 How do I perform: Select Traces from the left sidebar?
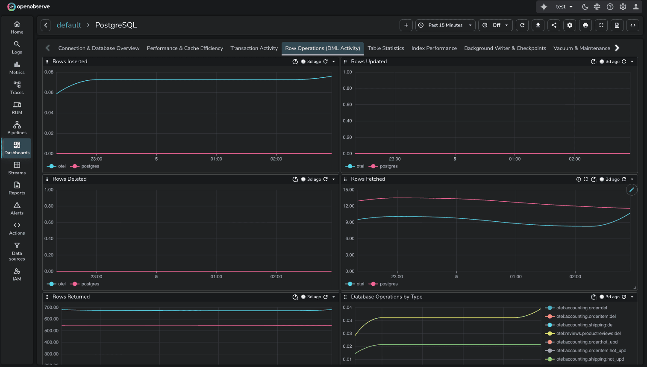tap(17, 88)
